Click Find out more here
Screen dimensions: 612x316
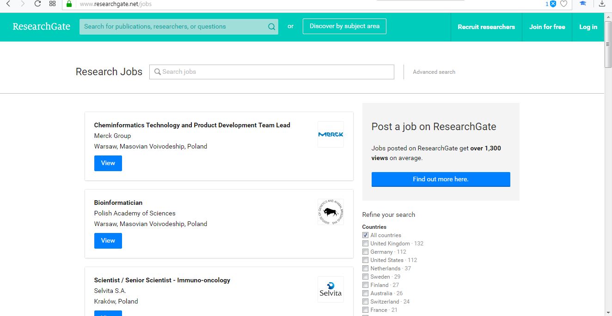441,179
